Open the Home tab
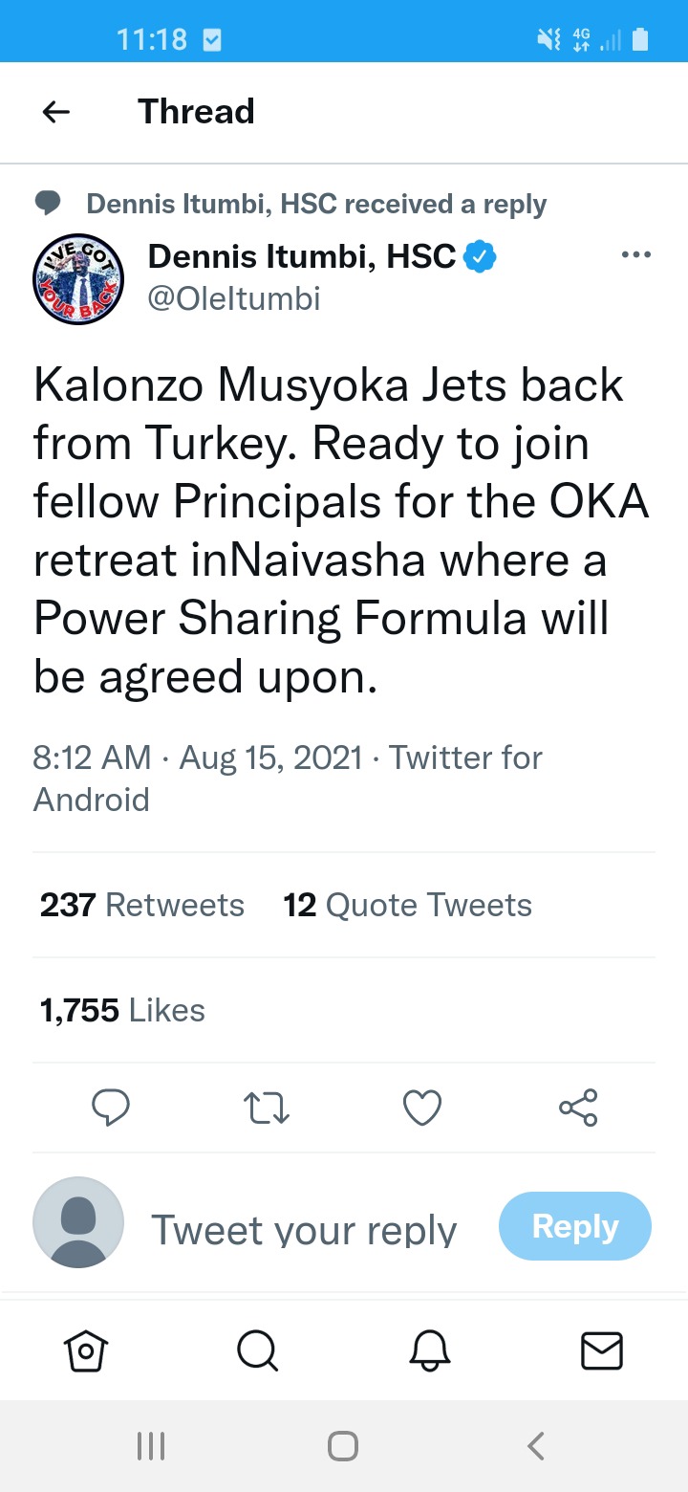This screenshot has width=688, height=1492. (x=85, y=1351)
